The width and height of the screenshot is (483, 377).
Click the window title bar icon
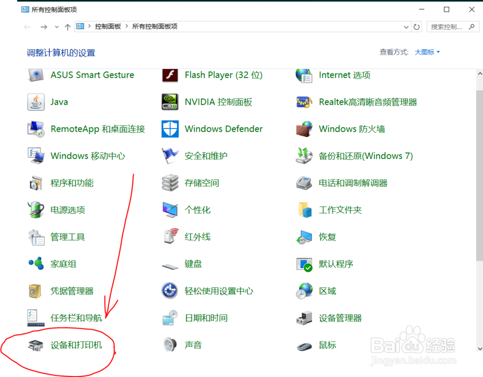25,10
